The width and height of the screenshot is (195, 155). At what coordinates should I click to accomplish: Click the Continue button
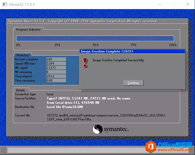133,83
